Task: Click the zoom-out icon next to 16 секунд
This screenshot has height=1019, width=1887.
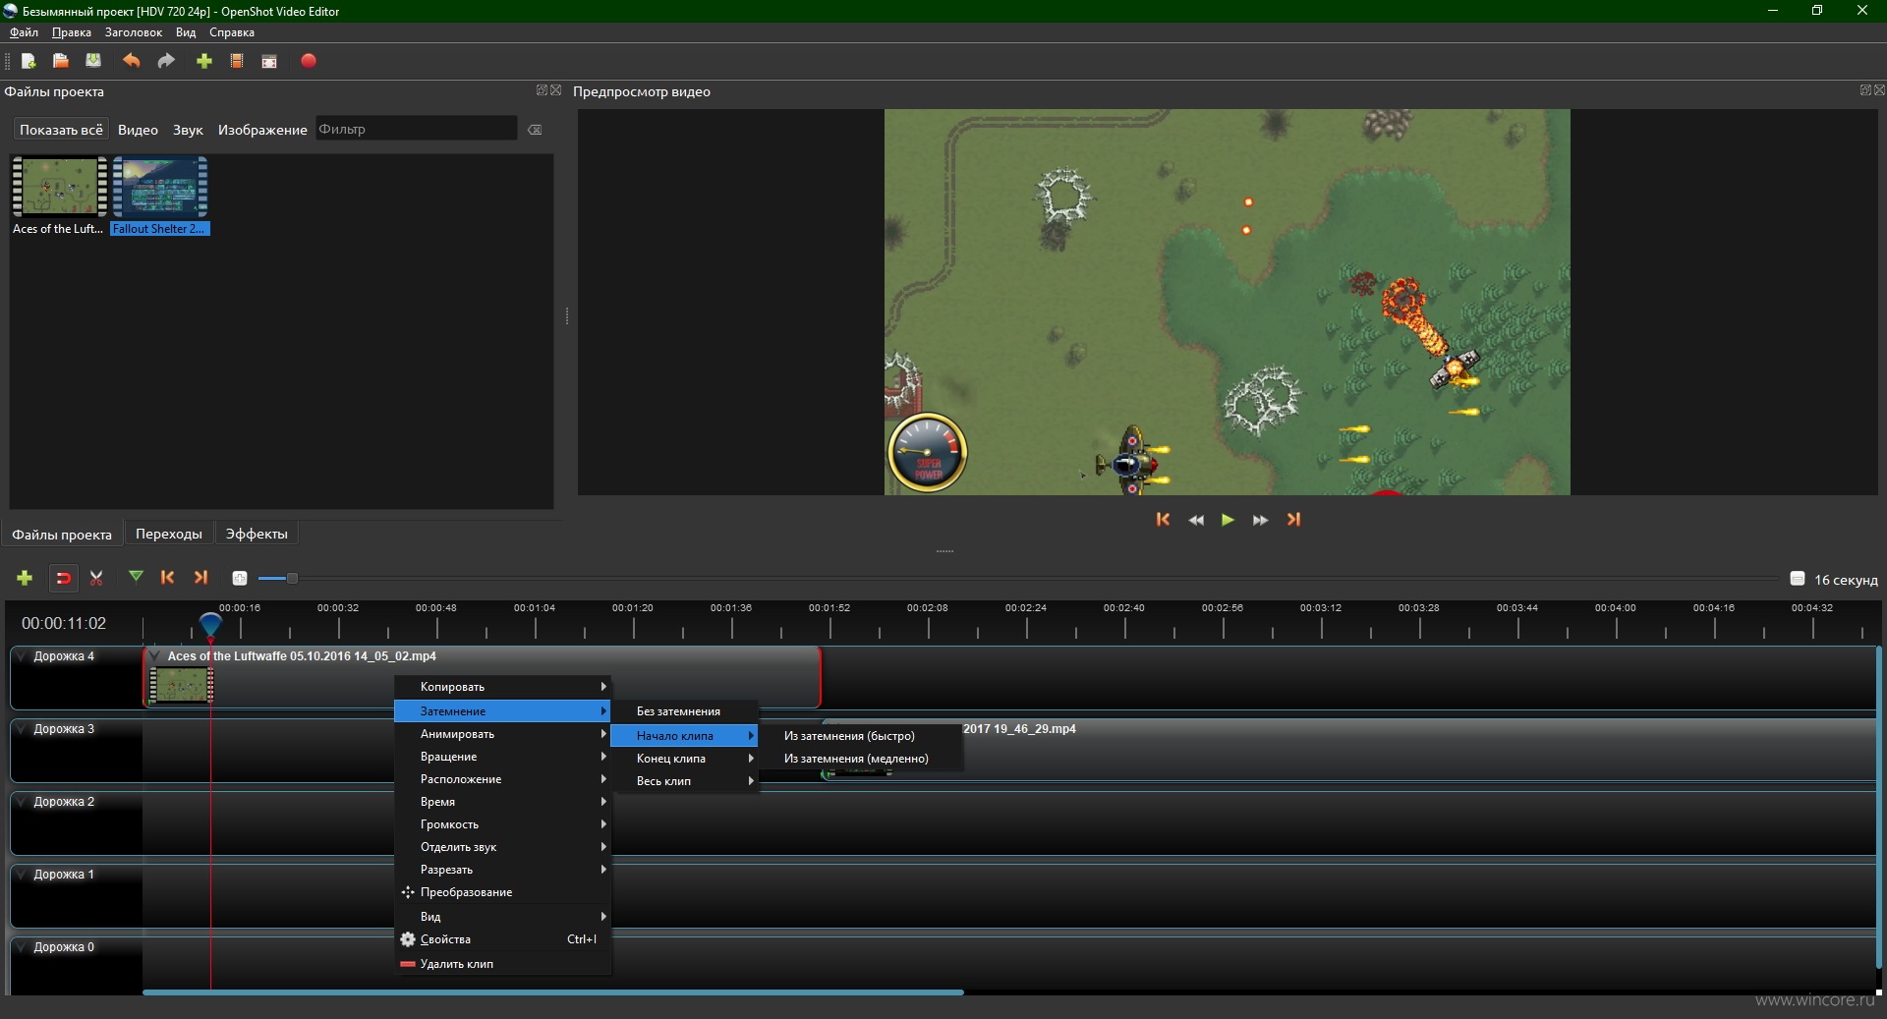Action: tap(1798, 579)
